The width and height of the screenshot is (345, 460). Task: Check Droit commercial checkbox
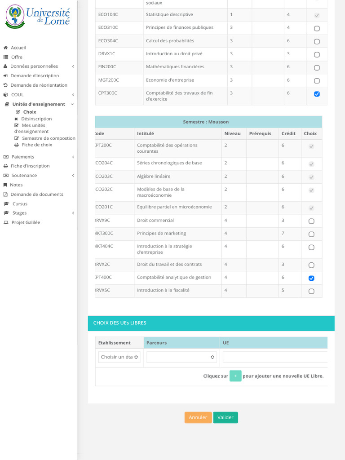coord(312,221)
